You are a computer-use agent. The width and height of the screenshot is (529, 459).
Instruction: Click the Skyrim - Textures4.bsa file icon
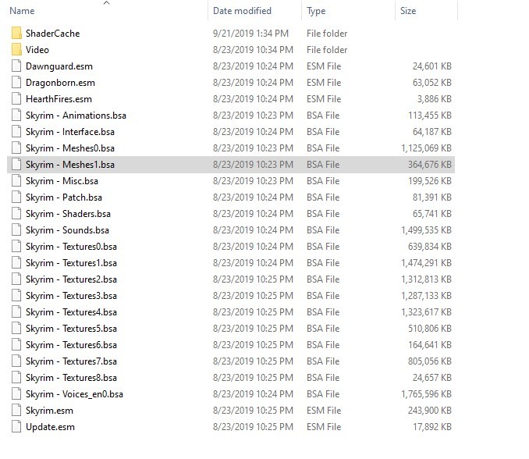(16, 312)
